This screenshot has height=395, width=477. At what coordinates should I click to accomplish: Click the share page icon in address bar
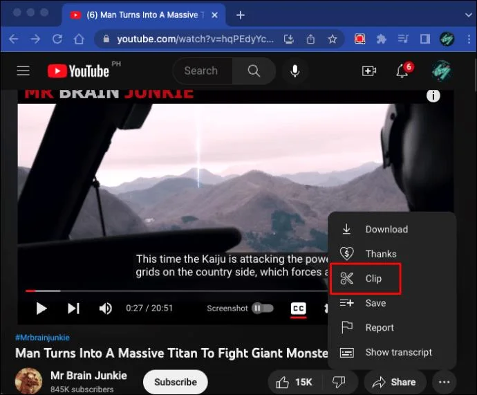pos(310,39)
